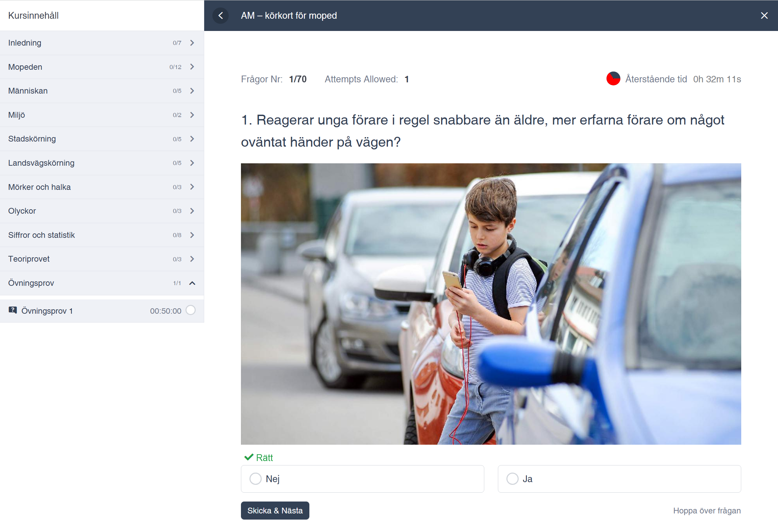Open the Mörker och halka label
Screen dimensions: 778x525
(39, 187)
